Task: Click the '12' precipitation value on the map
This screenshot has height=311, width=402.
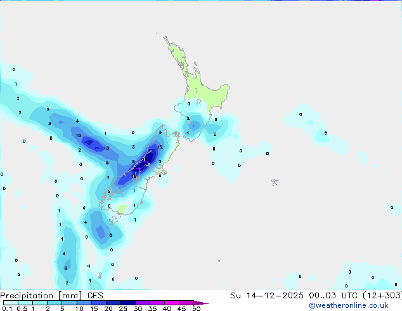Action: coord(160,147)
